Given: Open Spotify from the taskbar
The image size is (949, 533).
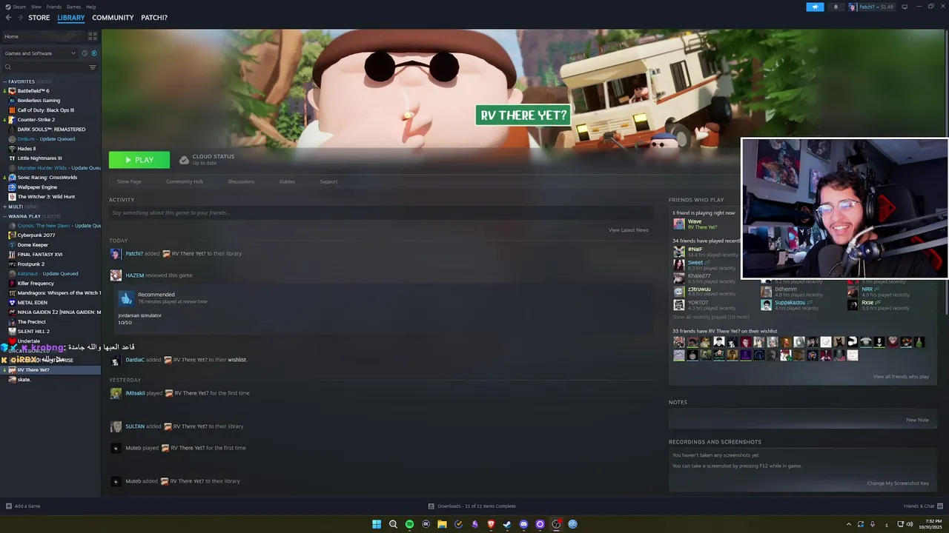Looking at the screenshot, I should click(x=409, y=524).
